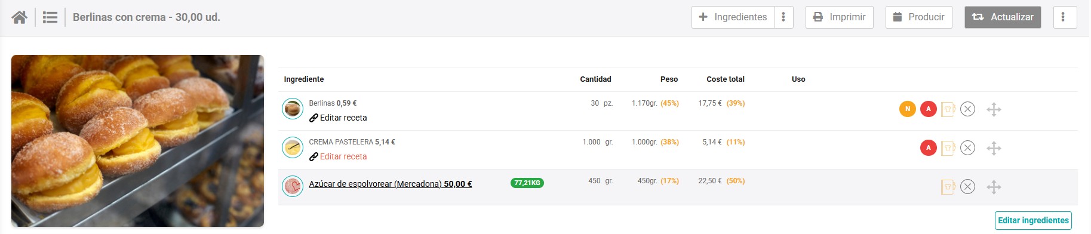Click the move handle on the Berlinas row
The image size is (1091, 234).
[994, 109]
